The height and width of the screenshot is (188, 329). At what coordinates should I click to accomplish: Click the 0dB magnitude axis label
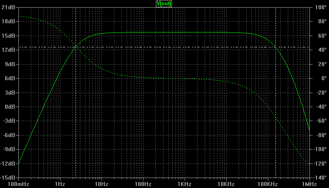[10, 107]
